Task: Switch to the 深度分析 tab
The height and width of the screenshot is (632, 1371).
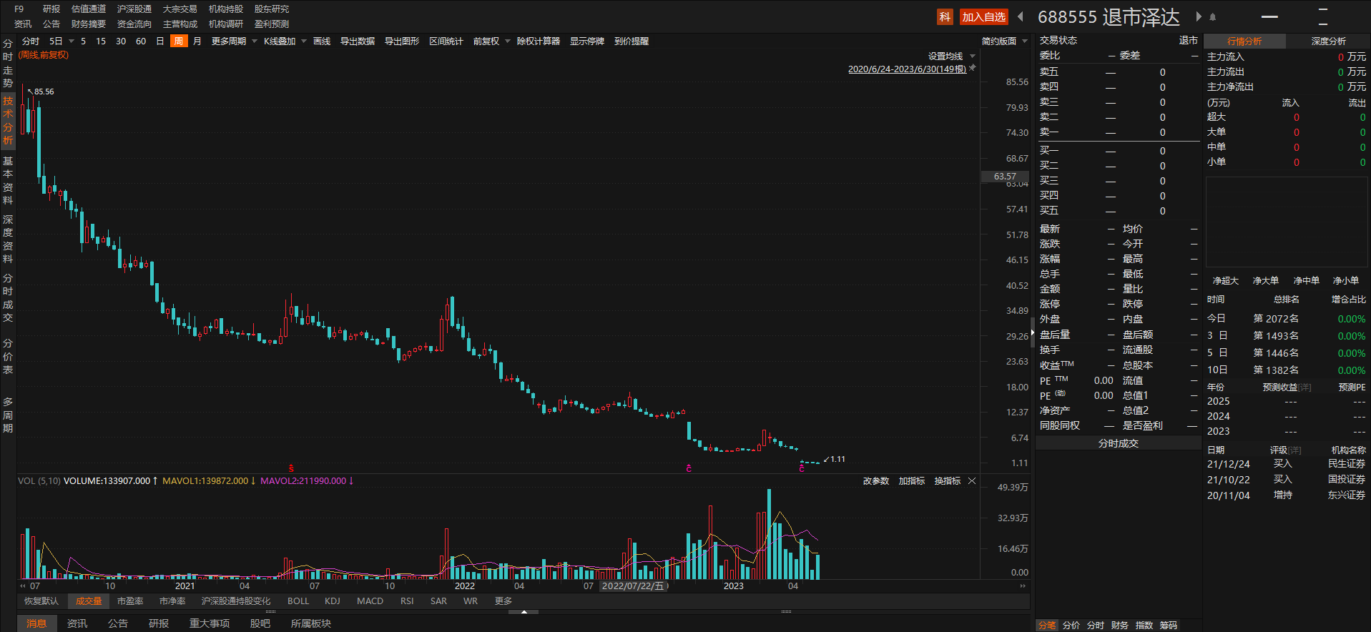Action: [1328, 41]
